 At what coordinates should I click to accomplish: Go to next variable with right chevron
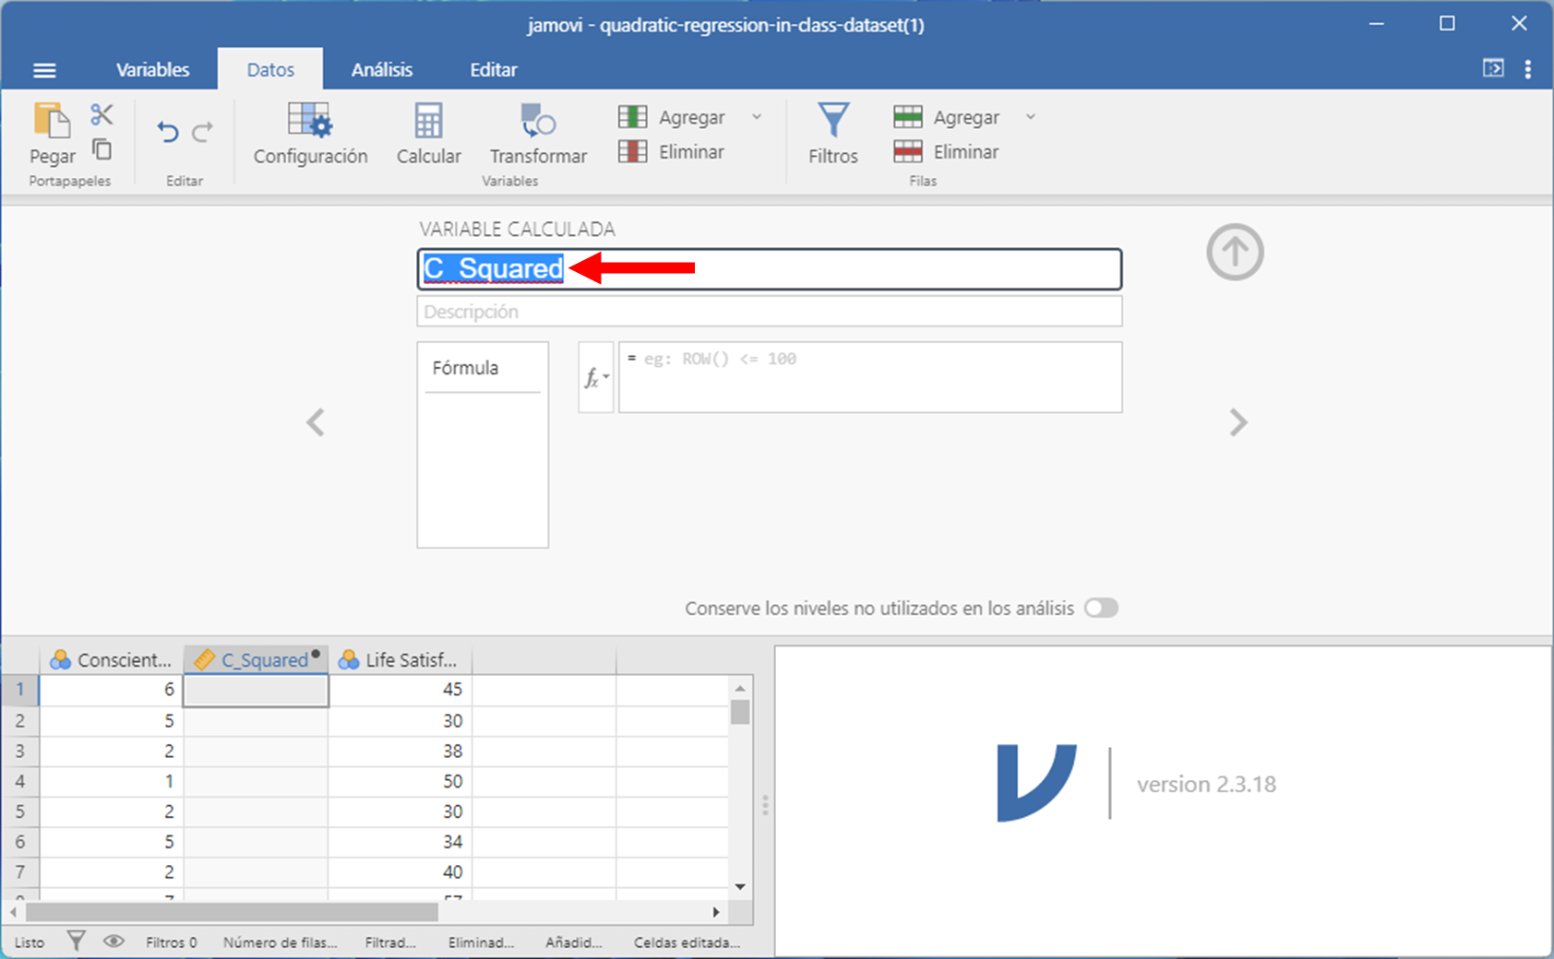pos(1237,422)
